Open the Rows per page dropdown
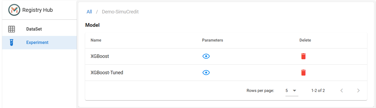This screenshot has height=108, width=376. pos(292,91)
